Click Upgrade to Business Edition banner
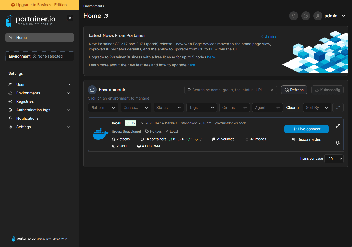 [x=40, y=5]
